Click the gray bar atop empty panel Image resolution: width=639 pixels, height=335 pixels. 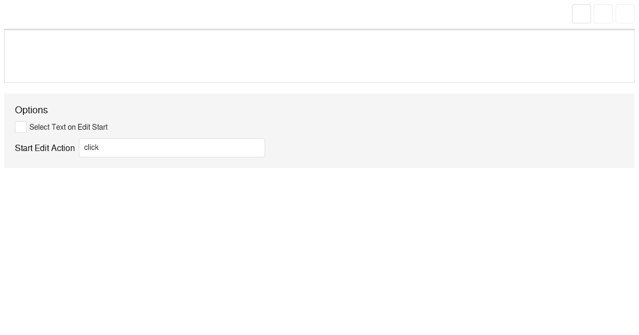[x=319, y=29]
